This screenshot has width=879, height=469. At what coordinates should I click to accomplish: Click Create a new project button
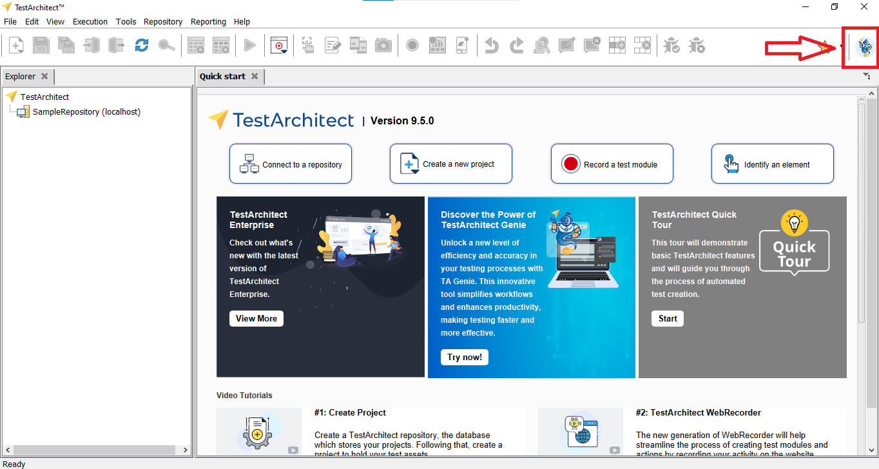[x=451, y=164]
